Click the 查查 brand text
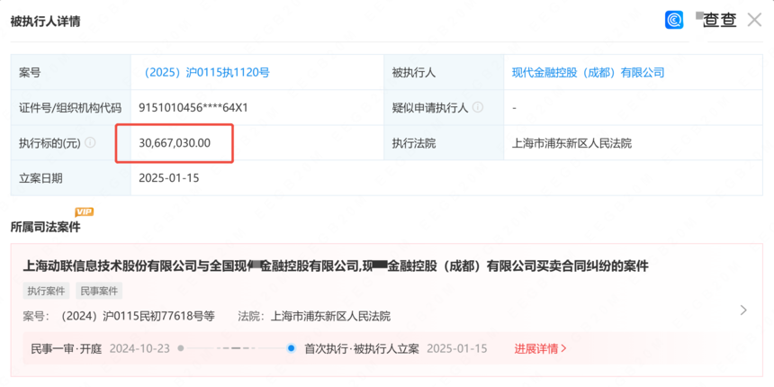The width and height of the screenshot is (774, 387). pos(720,20)
